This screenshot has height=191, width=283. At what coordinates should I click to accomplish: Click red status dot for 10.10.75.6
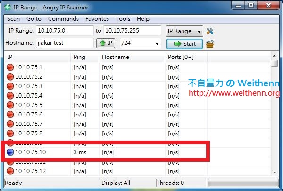(10, 114)
